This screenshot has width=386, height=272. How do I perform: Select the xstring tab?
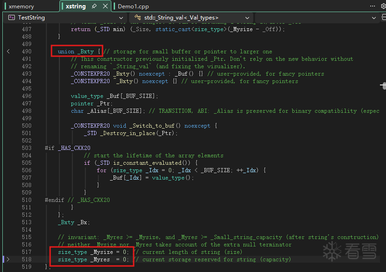pyautogui.click(x=76, y=6)
